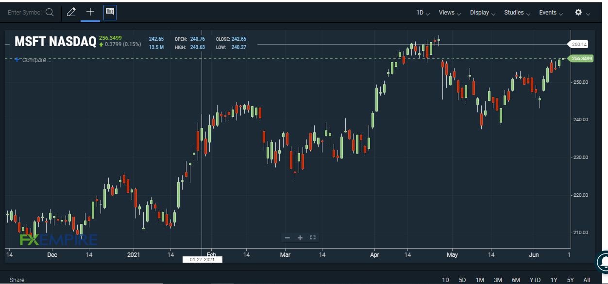Open the settings gear menu
Viewport: 608px width, 284px height.
[578, 13]
